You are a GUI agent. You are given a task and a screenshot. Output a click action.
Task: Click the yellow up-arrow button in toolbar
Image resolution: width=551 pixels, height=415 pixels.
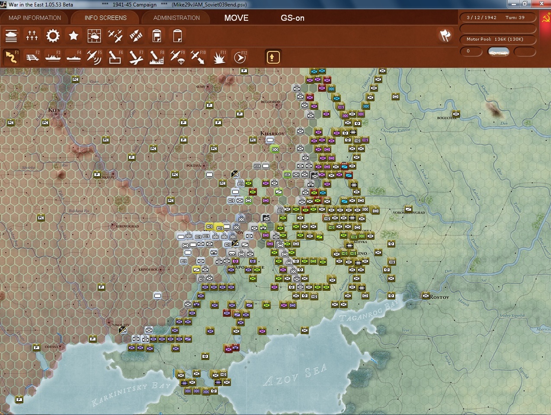click(x=273, y=57)
